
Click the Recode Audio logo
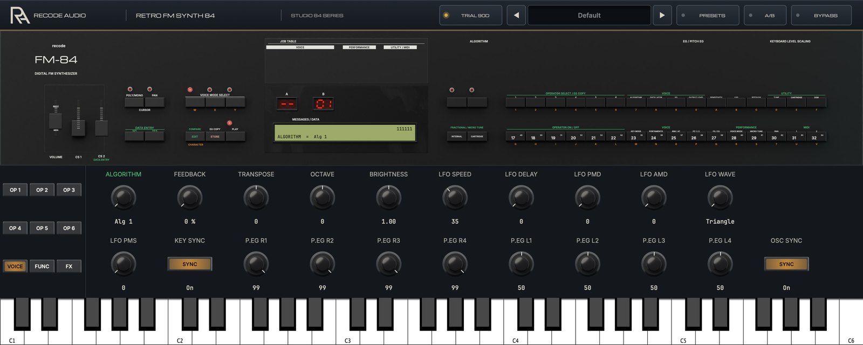point(48,15)
